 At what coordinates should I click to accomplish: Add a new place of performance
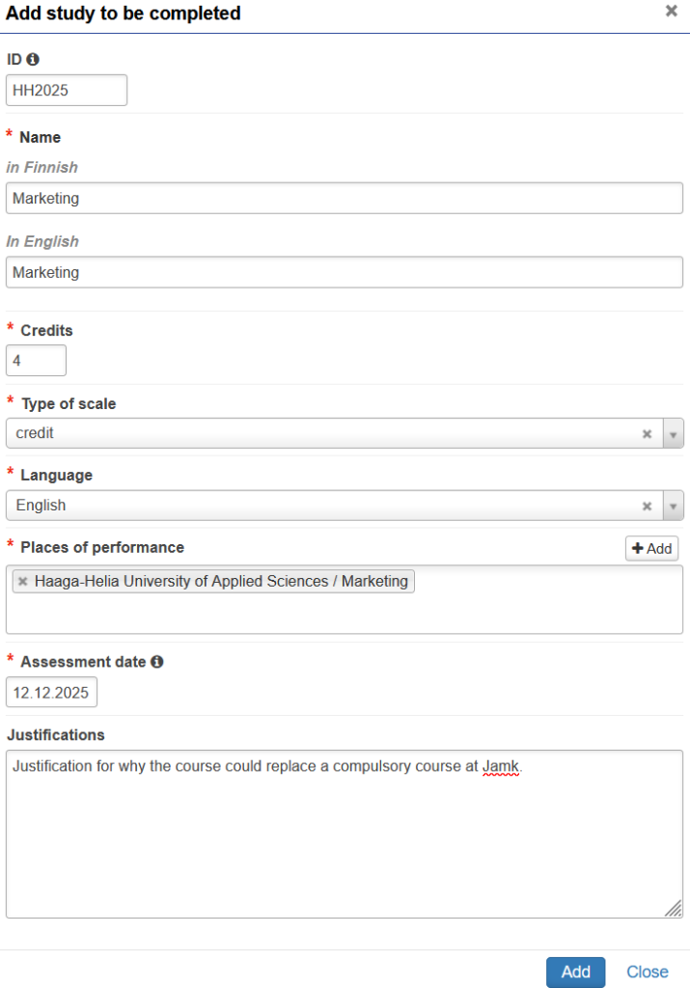[x=651, y=548]
